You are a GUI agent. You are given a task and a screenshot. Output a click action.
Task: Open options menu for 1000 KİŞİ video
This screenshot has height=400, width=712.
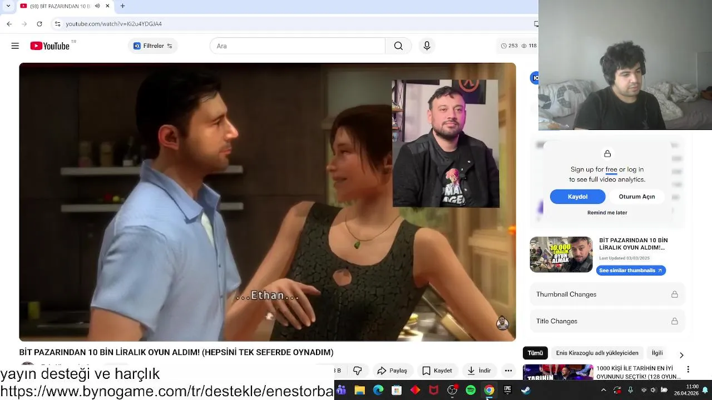point(688,369)
